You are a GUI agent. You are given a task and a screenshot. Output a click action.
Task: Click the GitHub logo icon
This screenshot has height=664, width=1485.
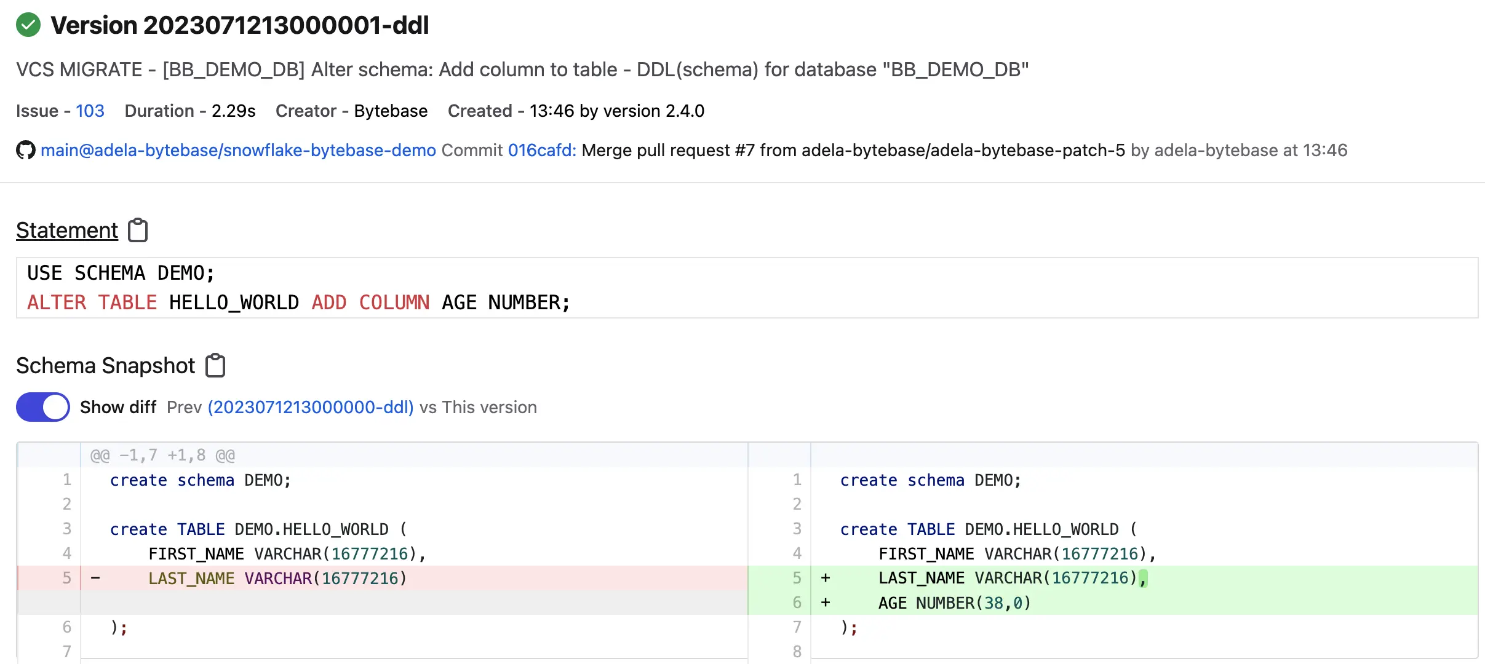pos(26,150)
